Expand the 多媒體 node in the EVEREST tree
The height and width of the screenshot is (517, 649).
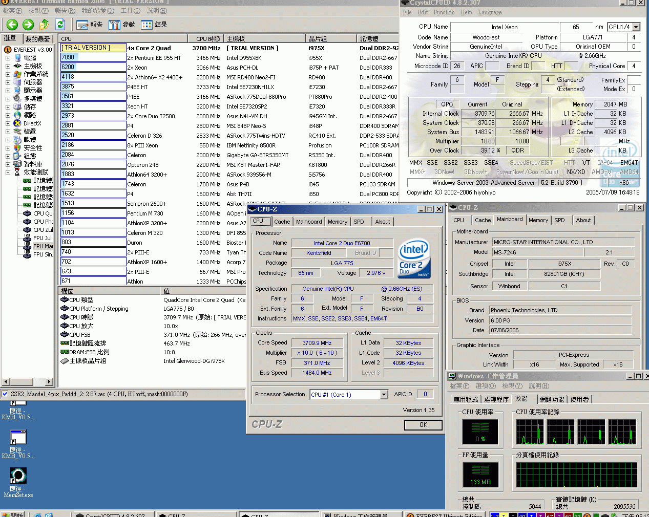click(8, 99)
